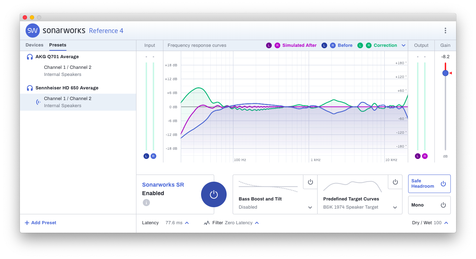Image resolution: width=476 pixels, height=259 pixels.
Task: Toggle Safe Headroom off
Action: [443, 184]
